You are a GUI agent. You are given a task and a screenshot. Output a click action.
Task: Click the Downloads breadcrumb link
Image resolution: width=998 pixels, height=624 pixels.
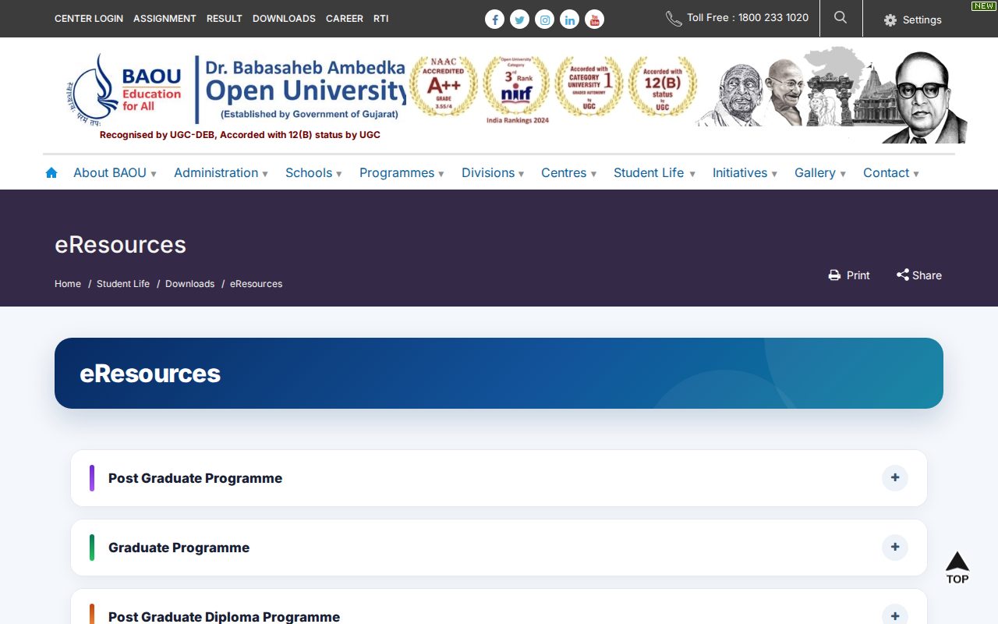pyautogui.click(x=189, y=284)
